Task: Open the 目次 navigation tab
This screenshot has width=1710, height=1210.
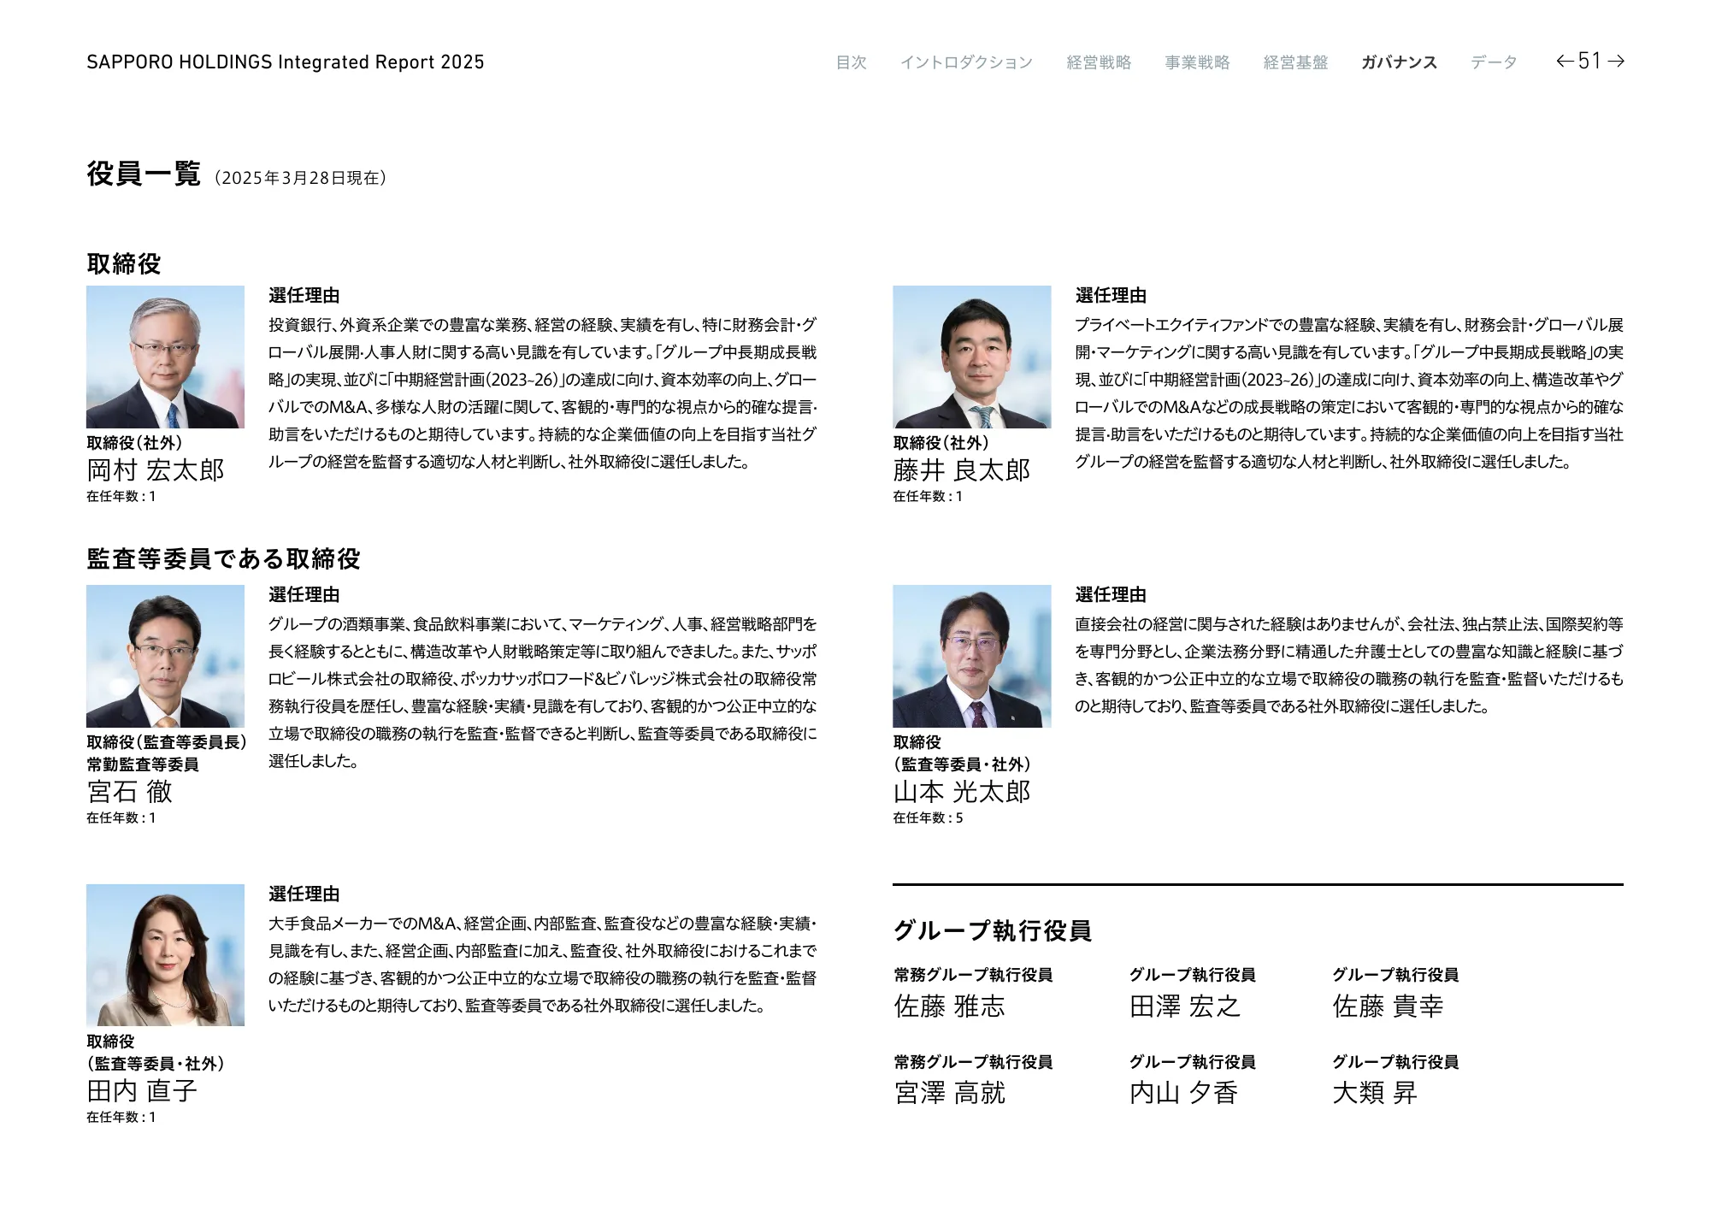Action: pyautogui.click(x=851, y=62)
